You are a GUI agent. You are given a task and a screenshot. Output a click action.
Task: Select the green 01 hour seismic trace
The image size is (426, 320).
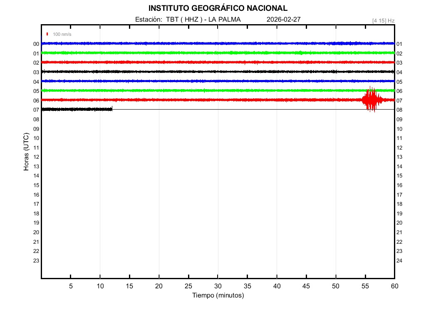tap(208, 53)
